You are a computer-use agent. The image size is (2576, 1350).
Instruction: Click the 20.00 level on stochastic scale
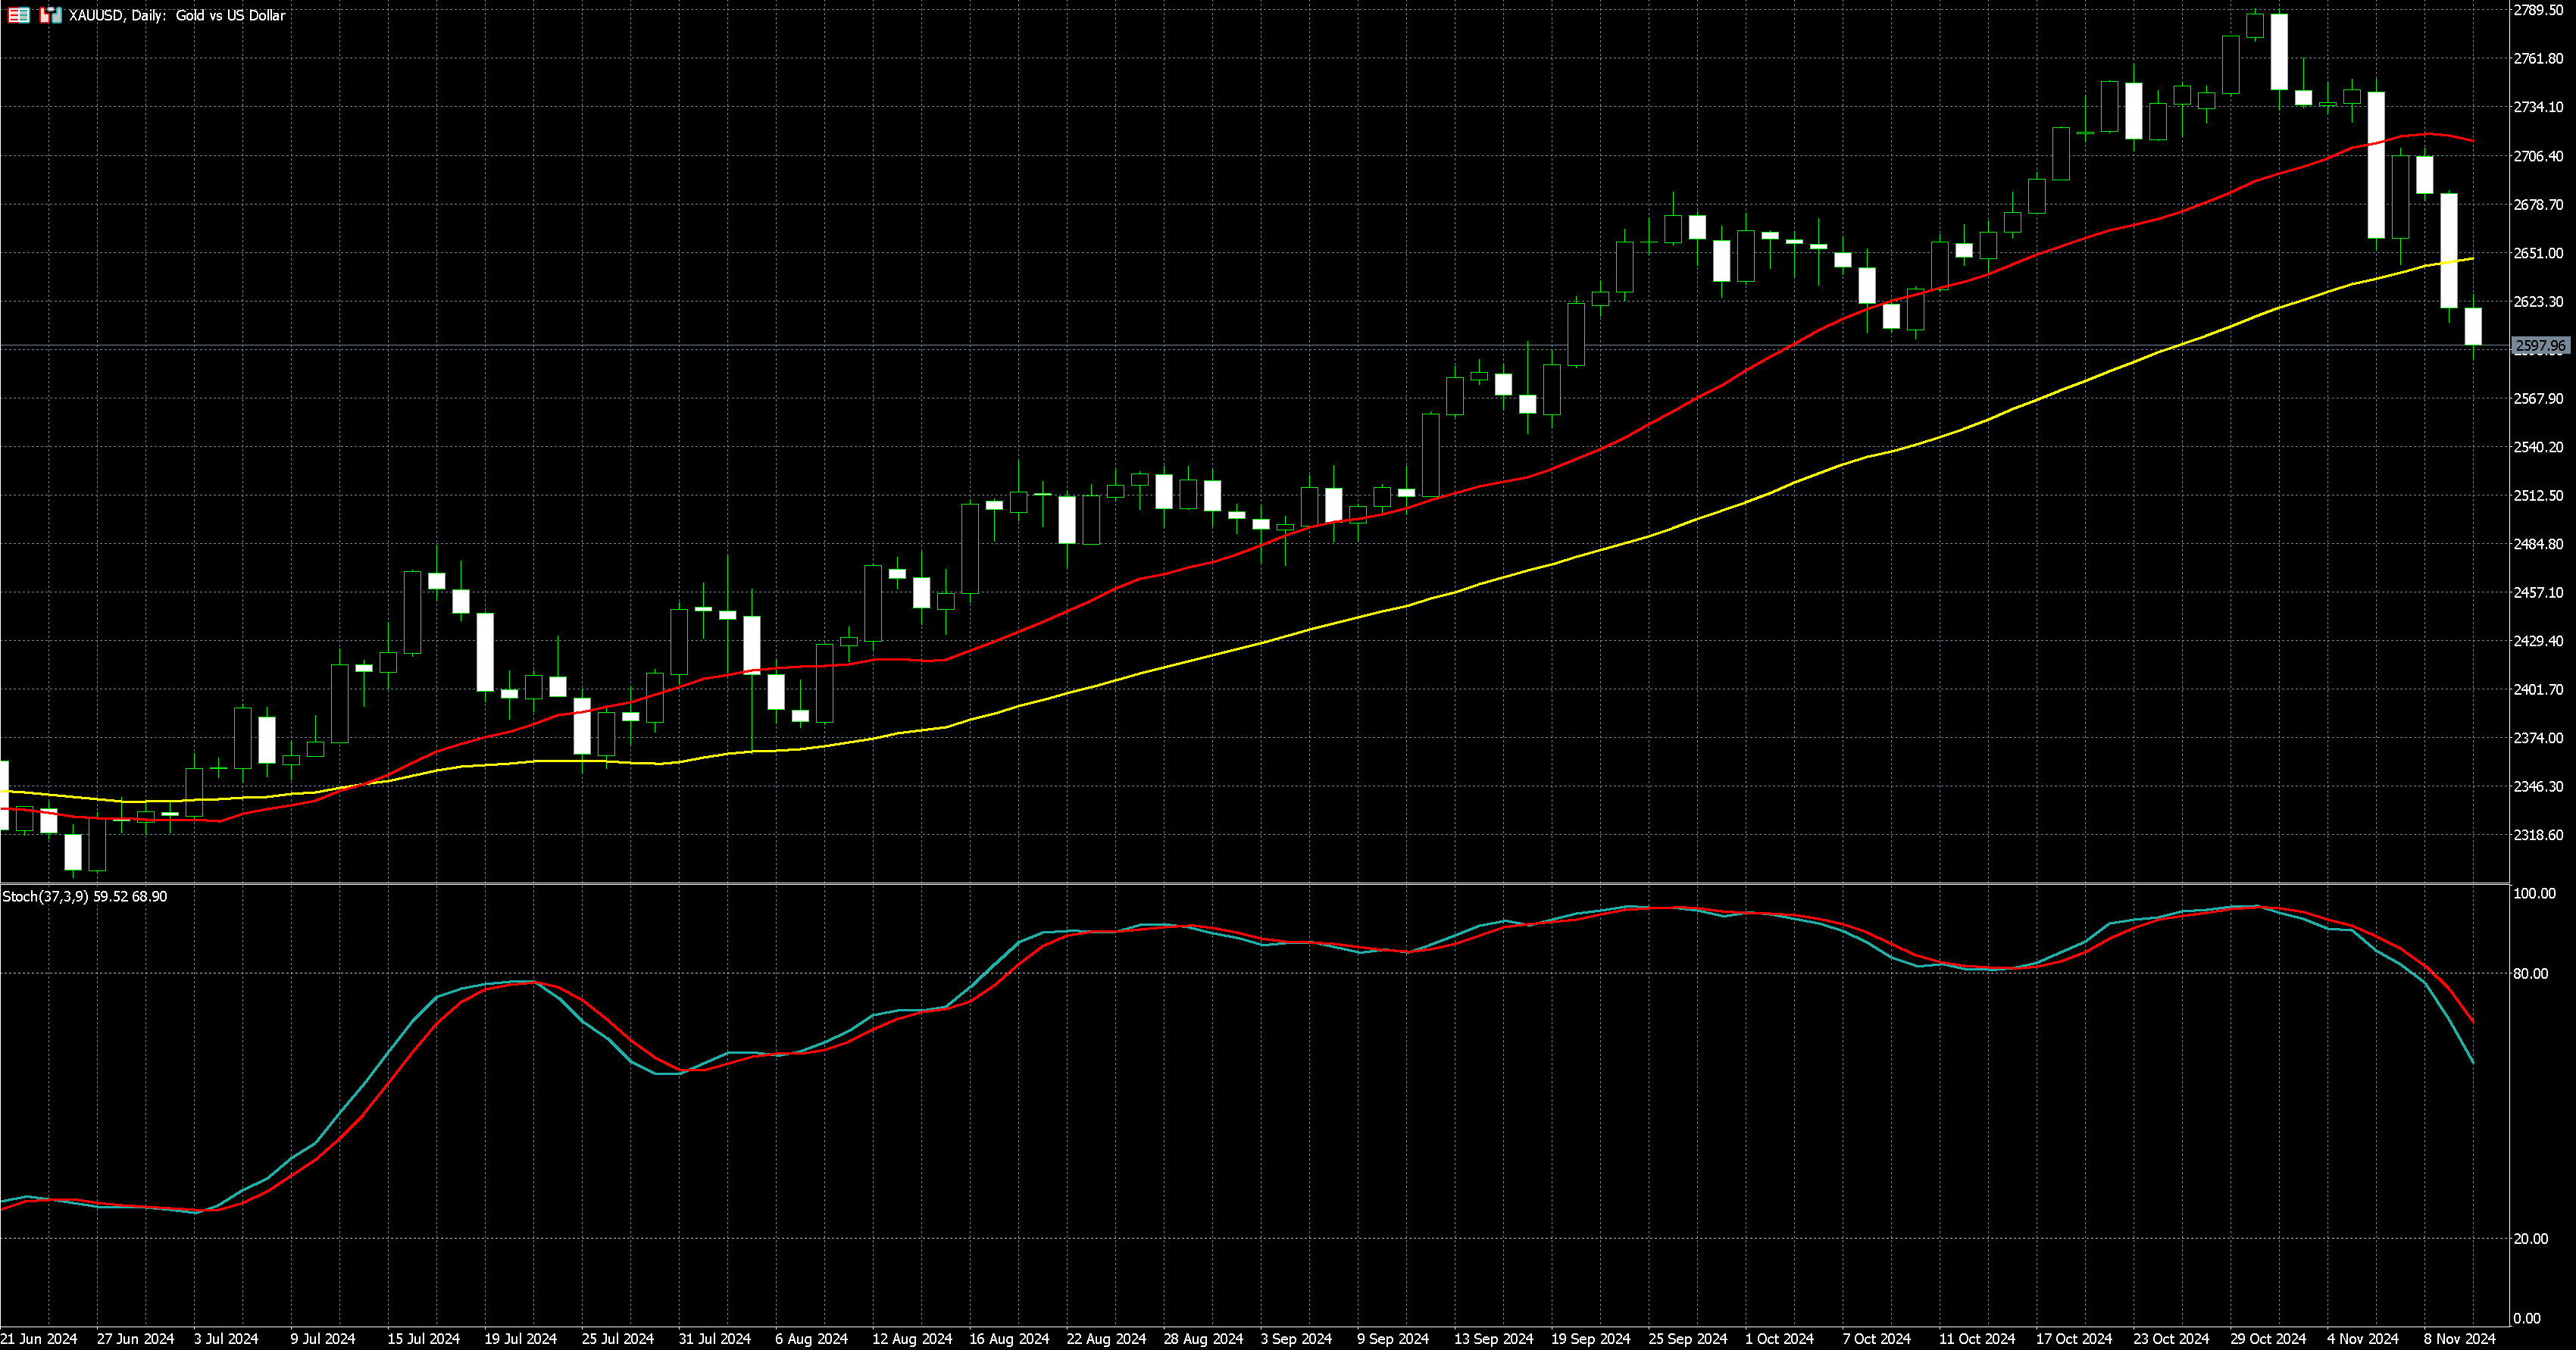(2530, 1238)
